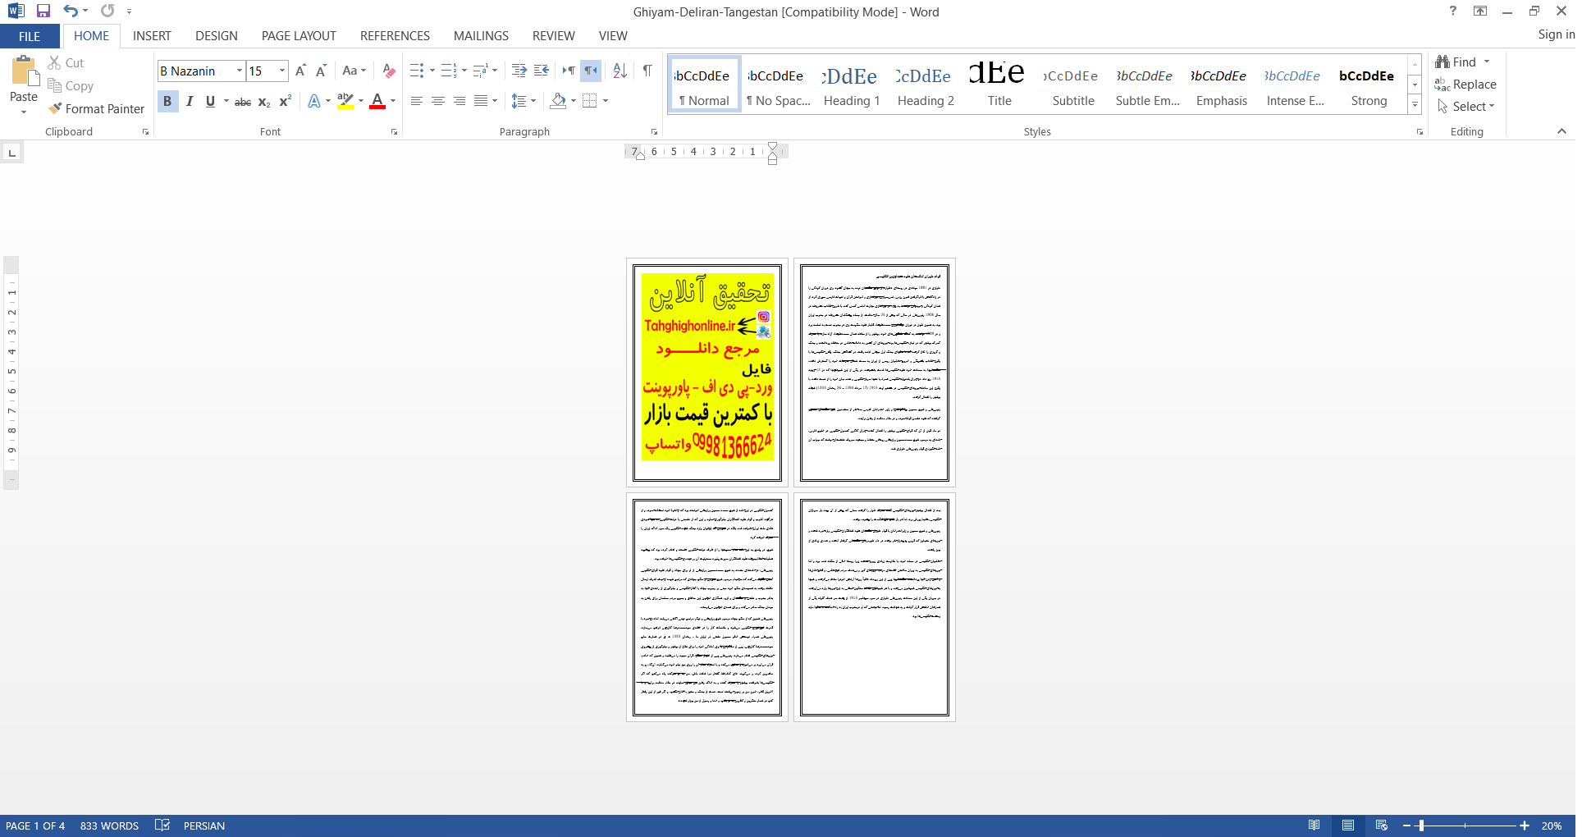Apply strikethrough formatting
Screen dimensions: 1582x837
point(243,101)
